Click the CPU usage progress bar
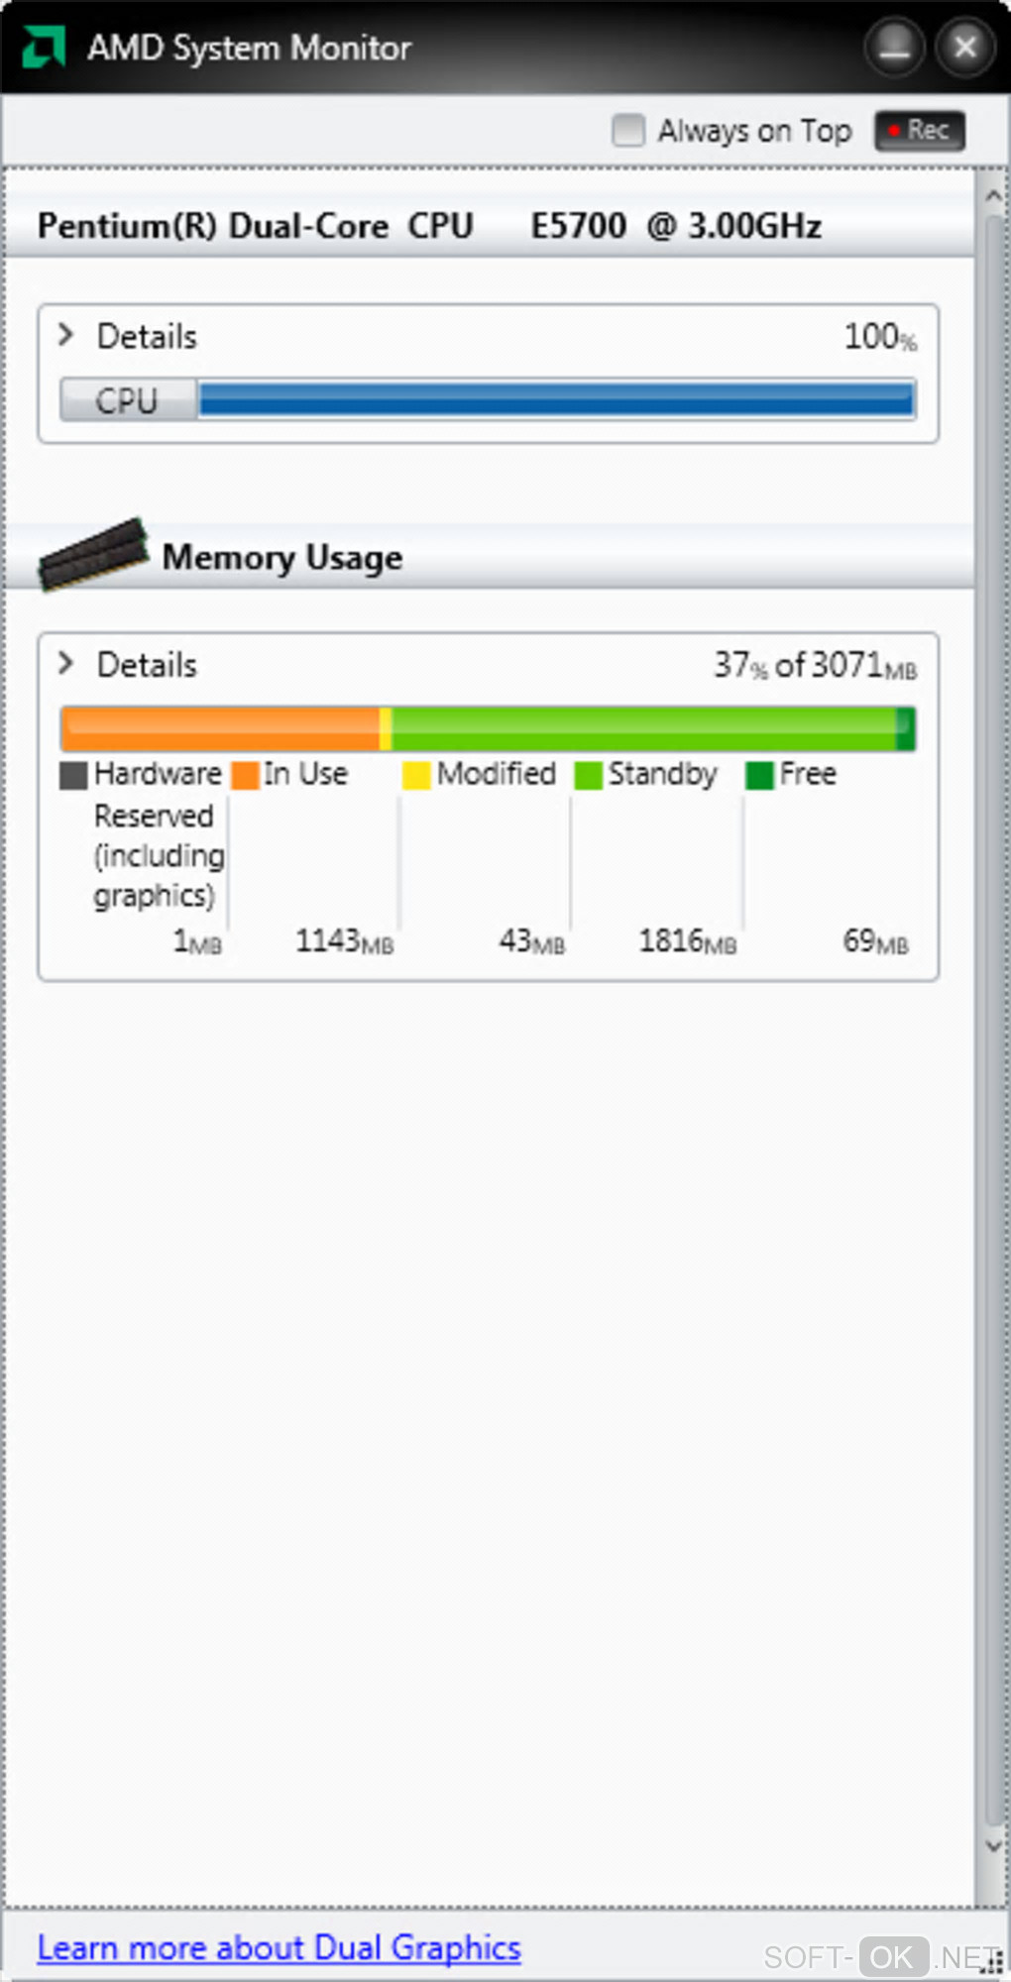1011x1982 pixels. (555, 399)
